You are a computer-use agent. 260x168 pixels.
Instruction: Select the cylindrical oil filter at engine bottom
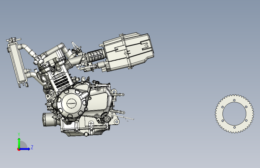click(49, 120)
